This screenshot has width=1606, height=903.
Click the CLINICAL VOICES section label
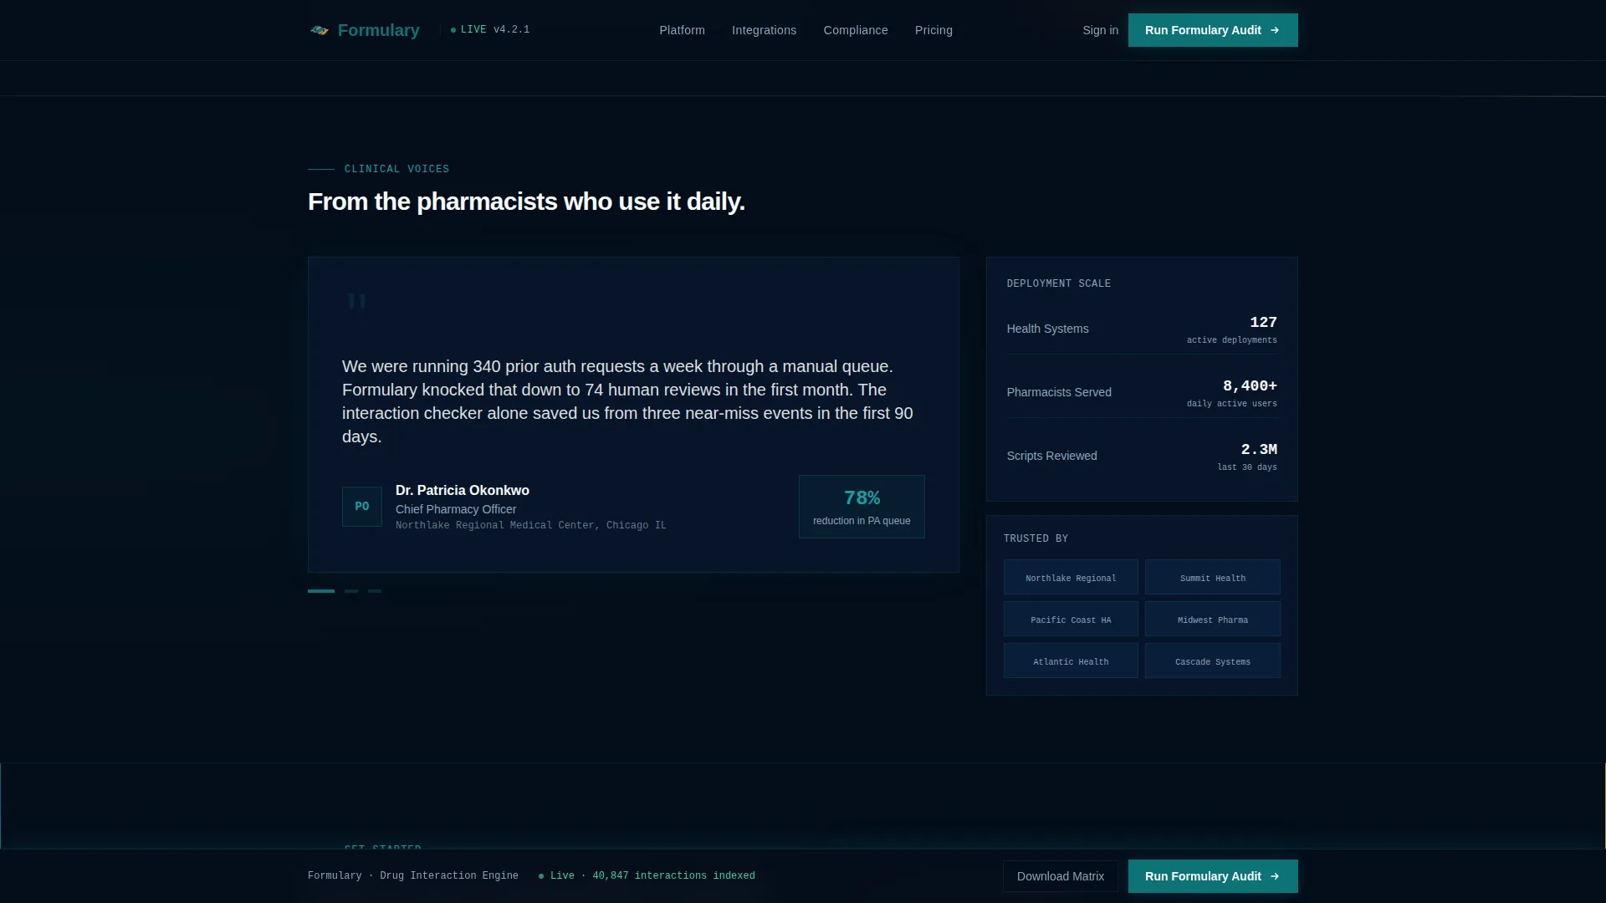click(396, 169)
